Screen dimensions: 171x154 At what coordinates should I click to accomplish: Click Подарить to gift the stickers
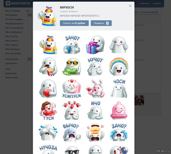click(101, 23)
